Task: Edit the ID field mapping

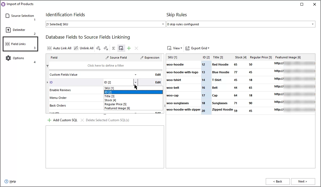Action: [158, 82]
